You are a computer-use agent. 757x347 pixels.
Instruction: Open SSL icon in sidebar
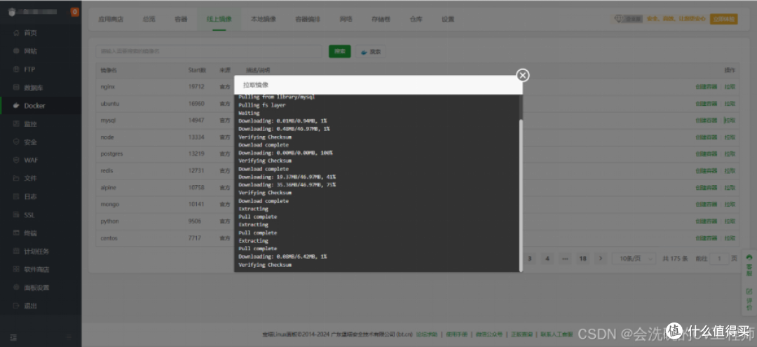pos(16,215)
